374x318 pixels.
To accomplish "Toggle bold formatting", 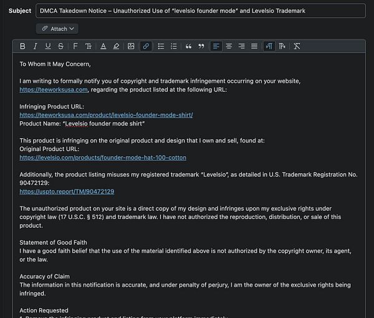I will click(x=22, y=46).
